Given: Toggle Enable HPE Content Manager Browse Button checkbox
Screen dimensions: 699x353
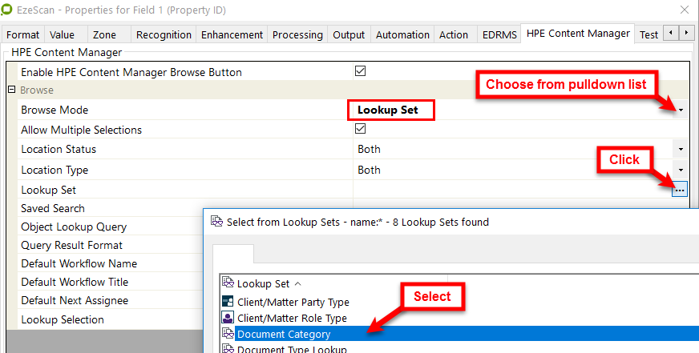Looking at the screenshot, I should [x=360, y=72].
